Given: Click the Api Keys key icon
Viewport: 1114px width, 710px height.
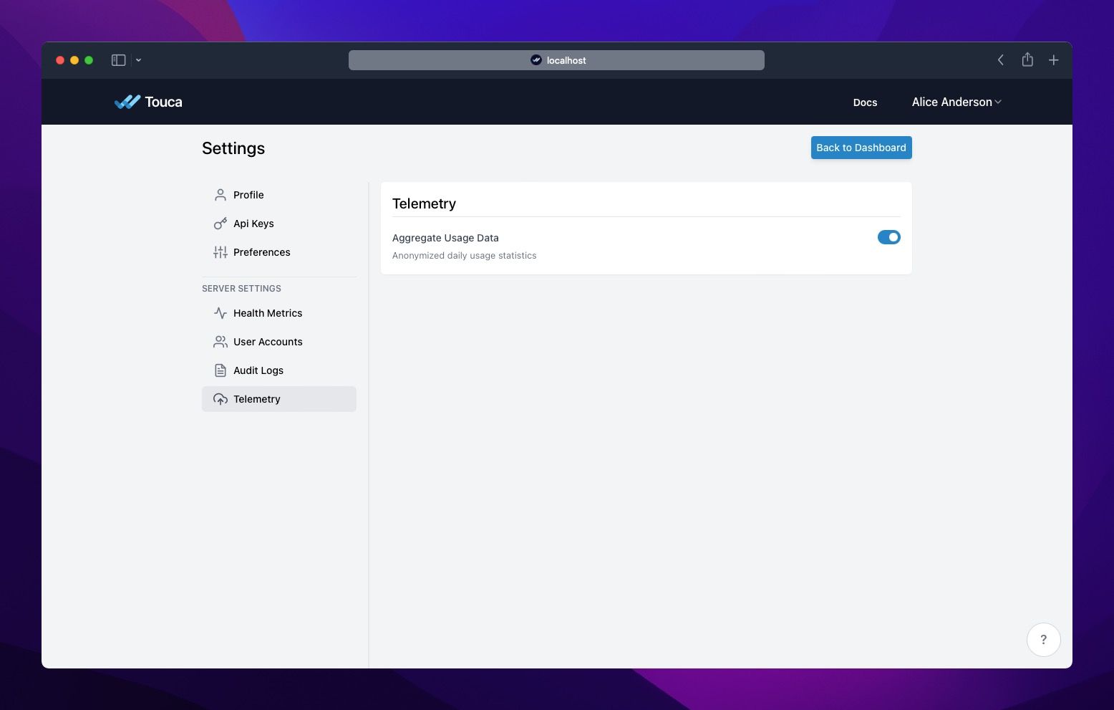Looking at the screenshot, I should [221, 224].
